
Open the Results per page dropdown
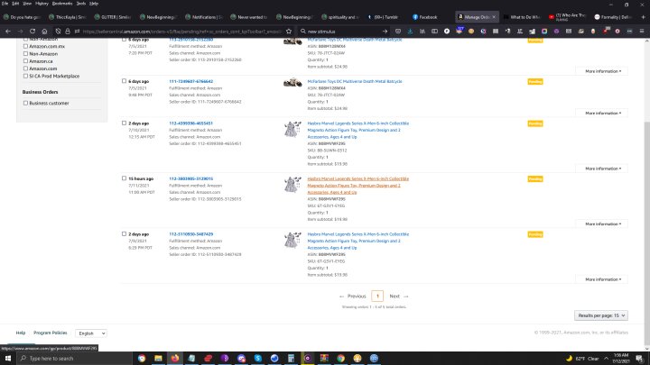(x=600, y=315)
